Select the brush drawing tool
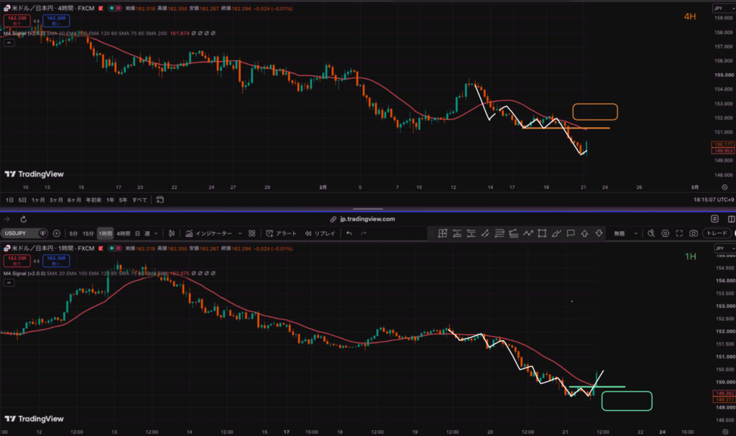The height and width of the screenshot is (436, 736). click(x=556, y=233)
